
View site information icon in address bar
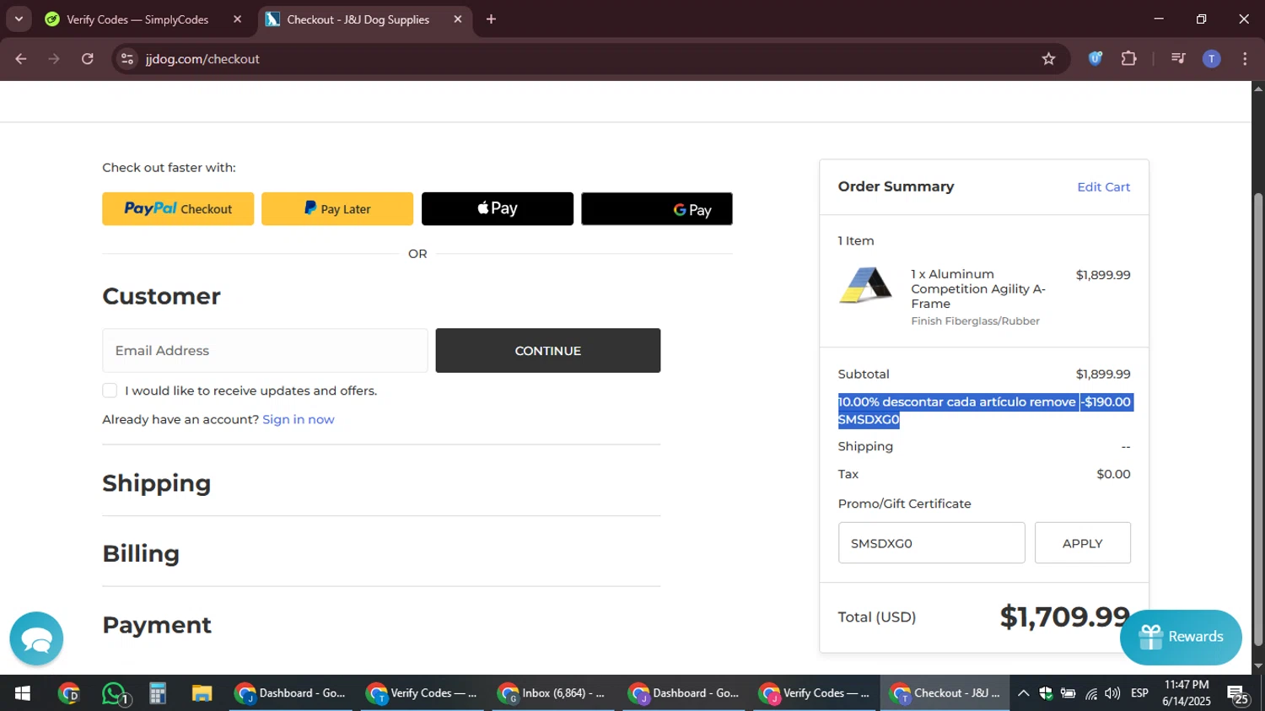[127, 59]
